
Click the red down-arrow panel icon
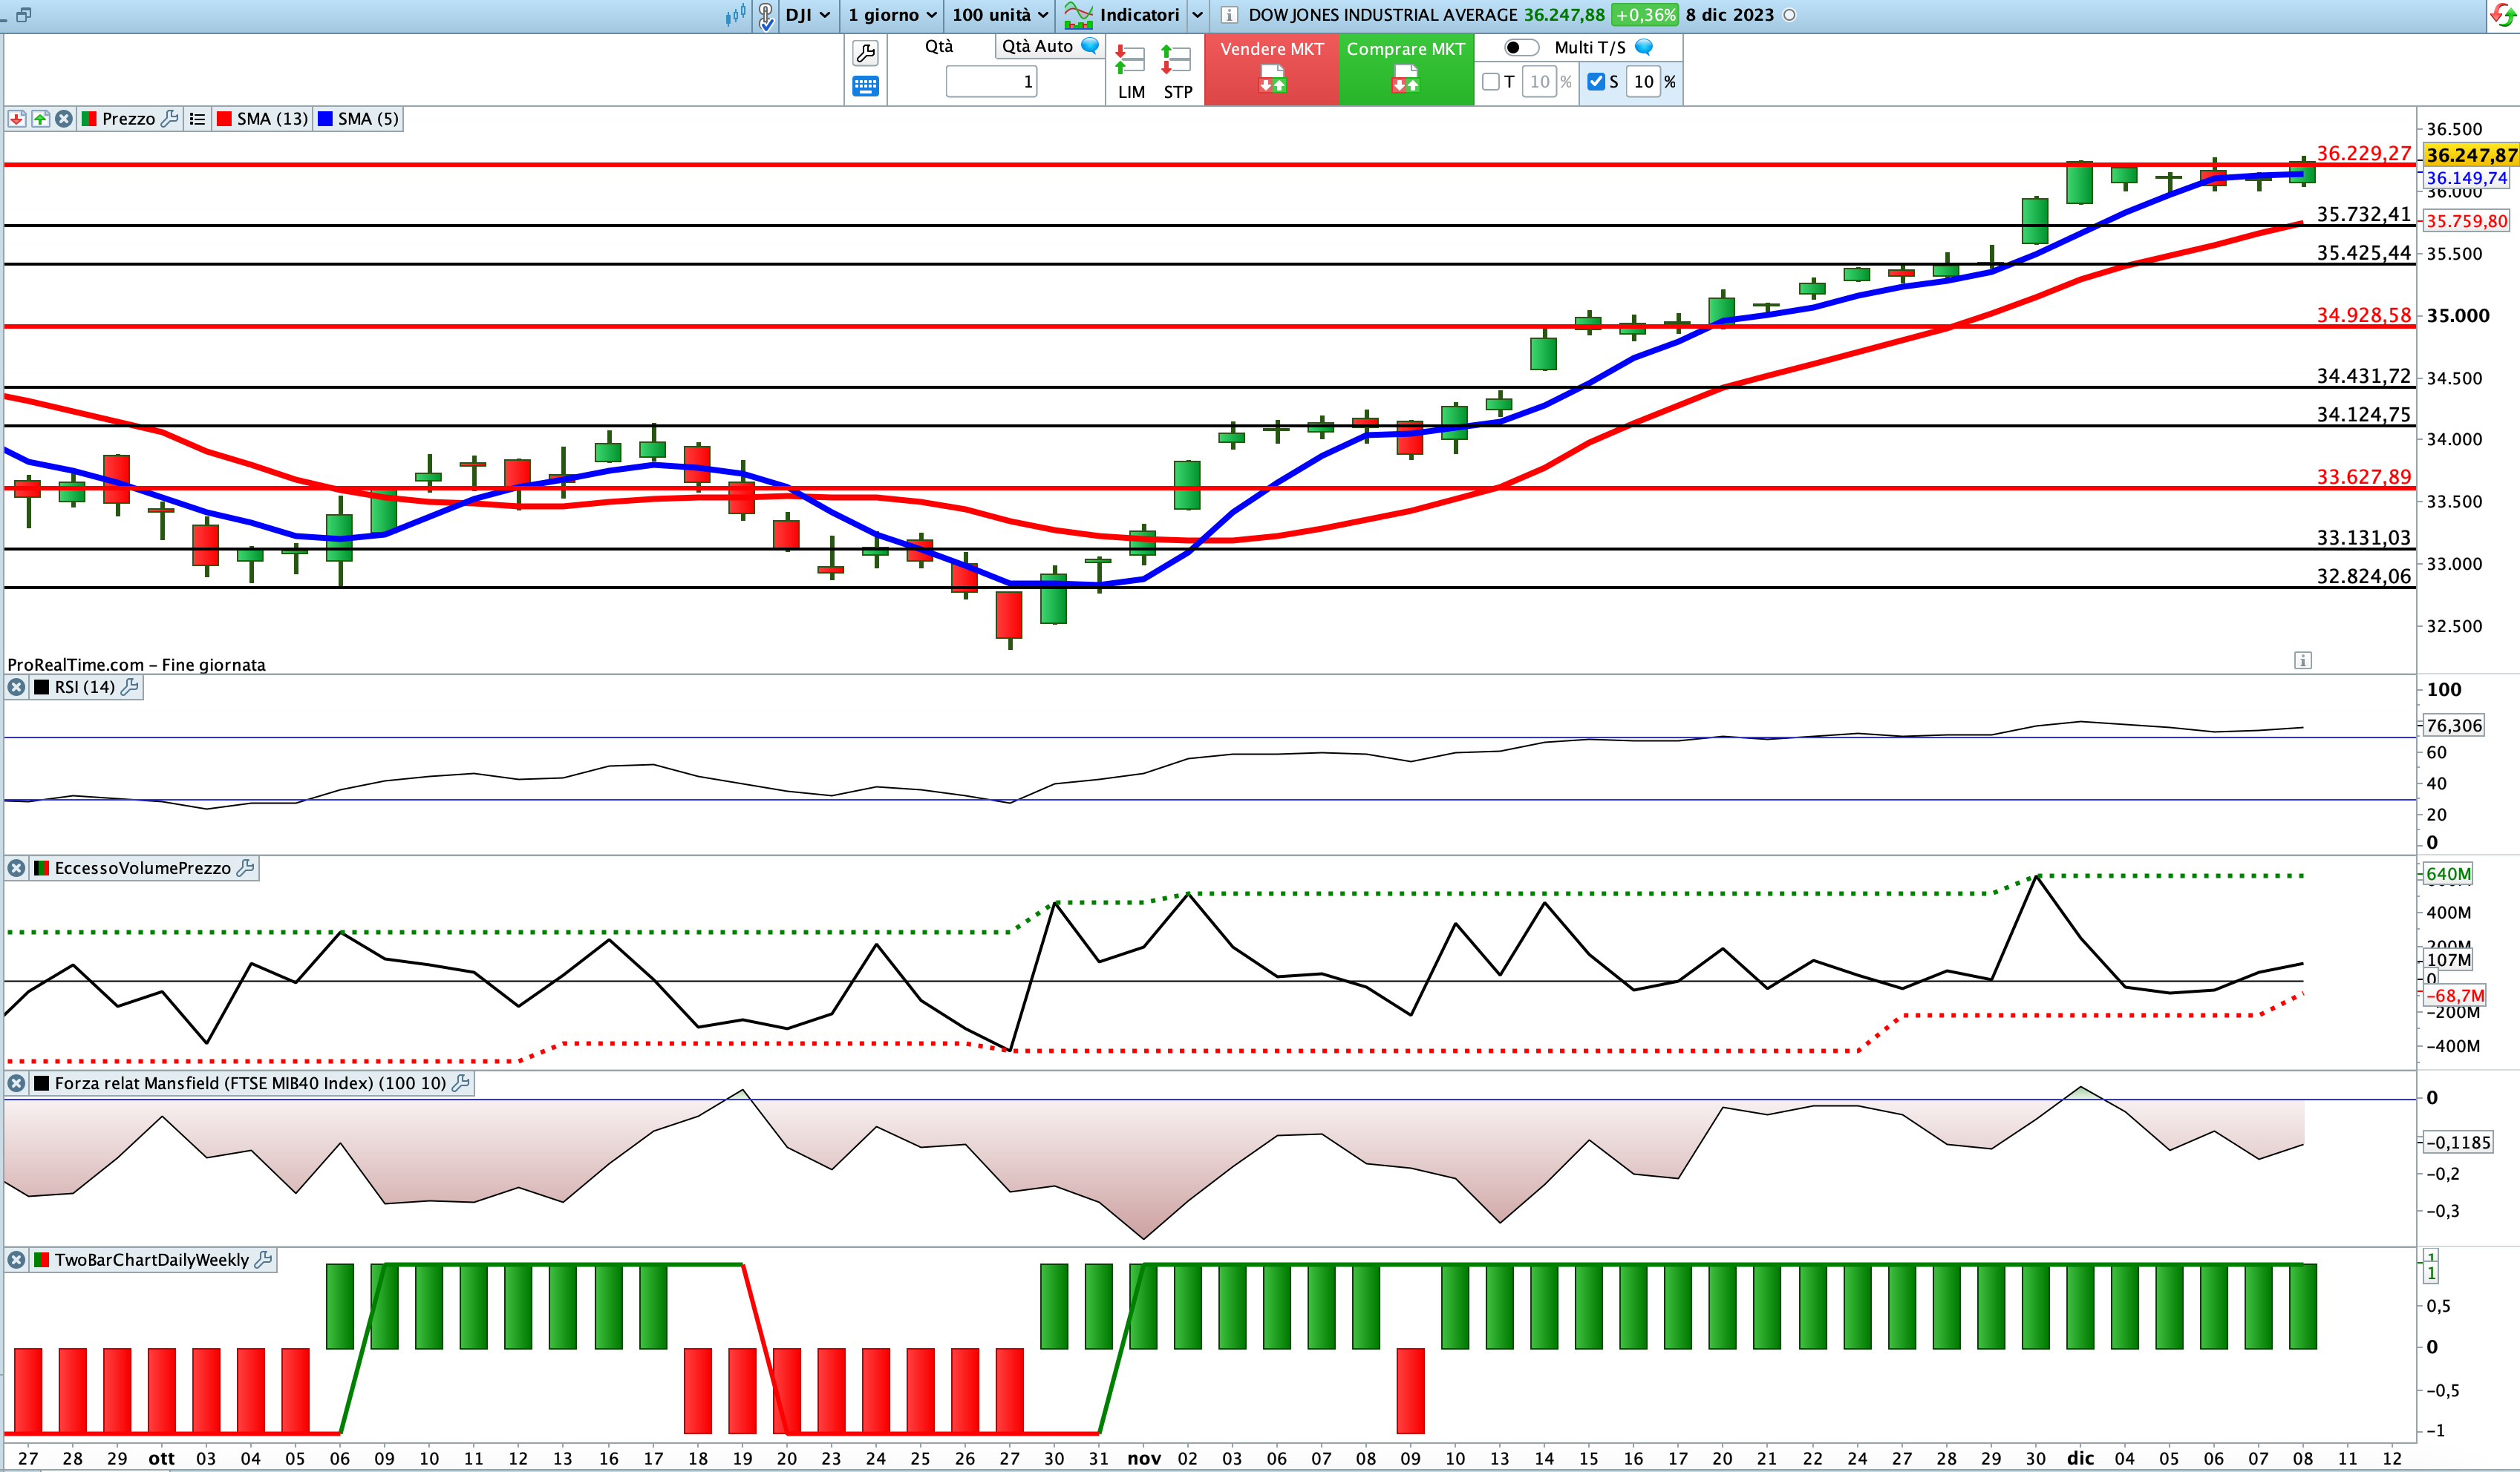[x=17, y=119]
